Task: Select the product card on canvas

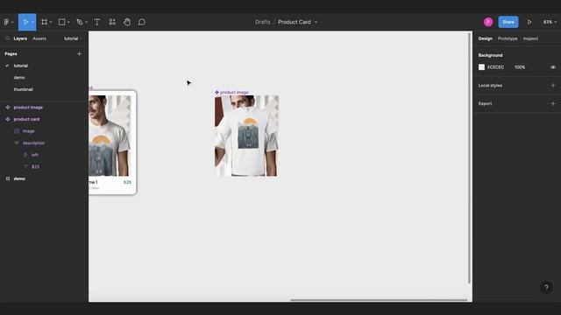Action: point(112,143)
